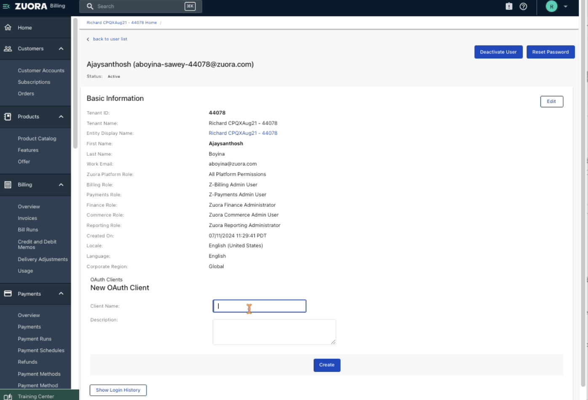Collapse the sidebar with the menu toggle icon
Image resolution: width=588 pixels, height=400 pixels.
coord(6,6)
